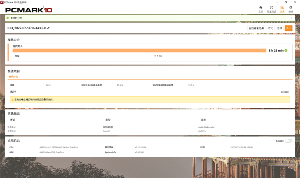Minimize the PCMark 10 window

277,2
